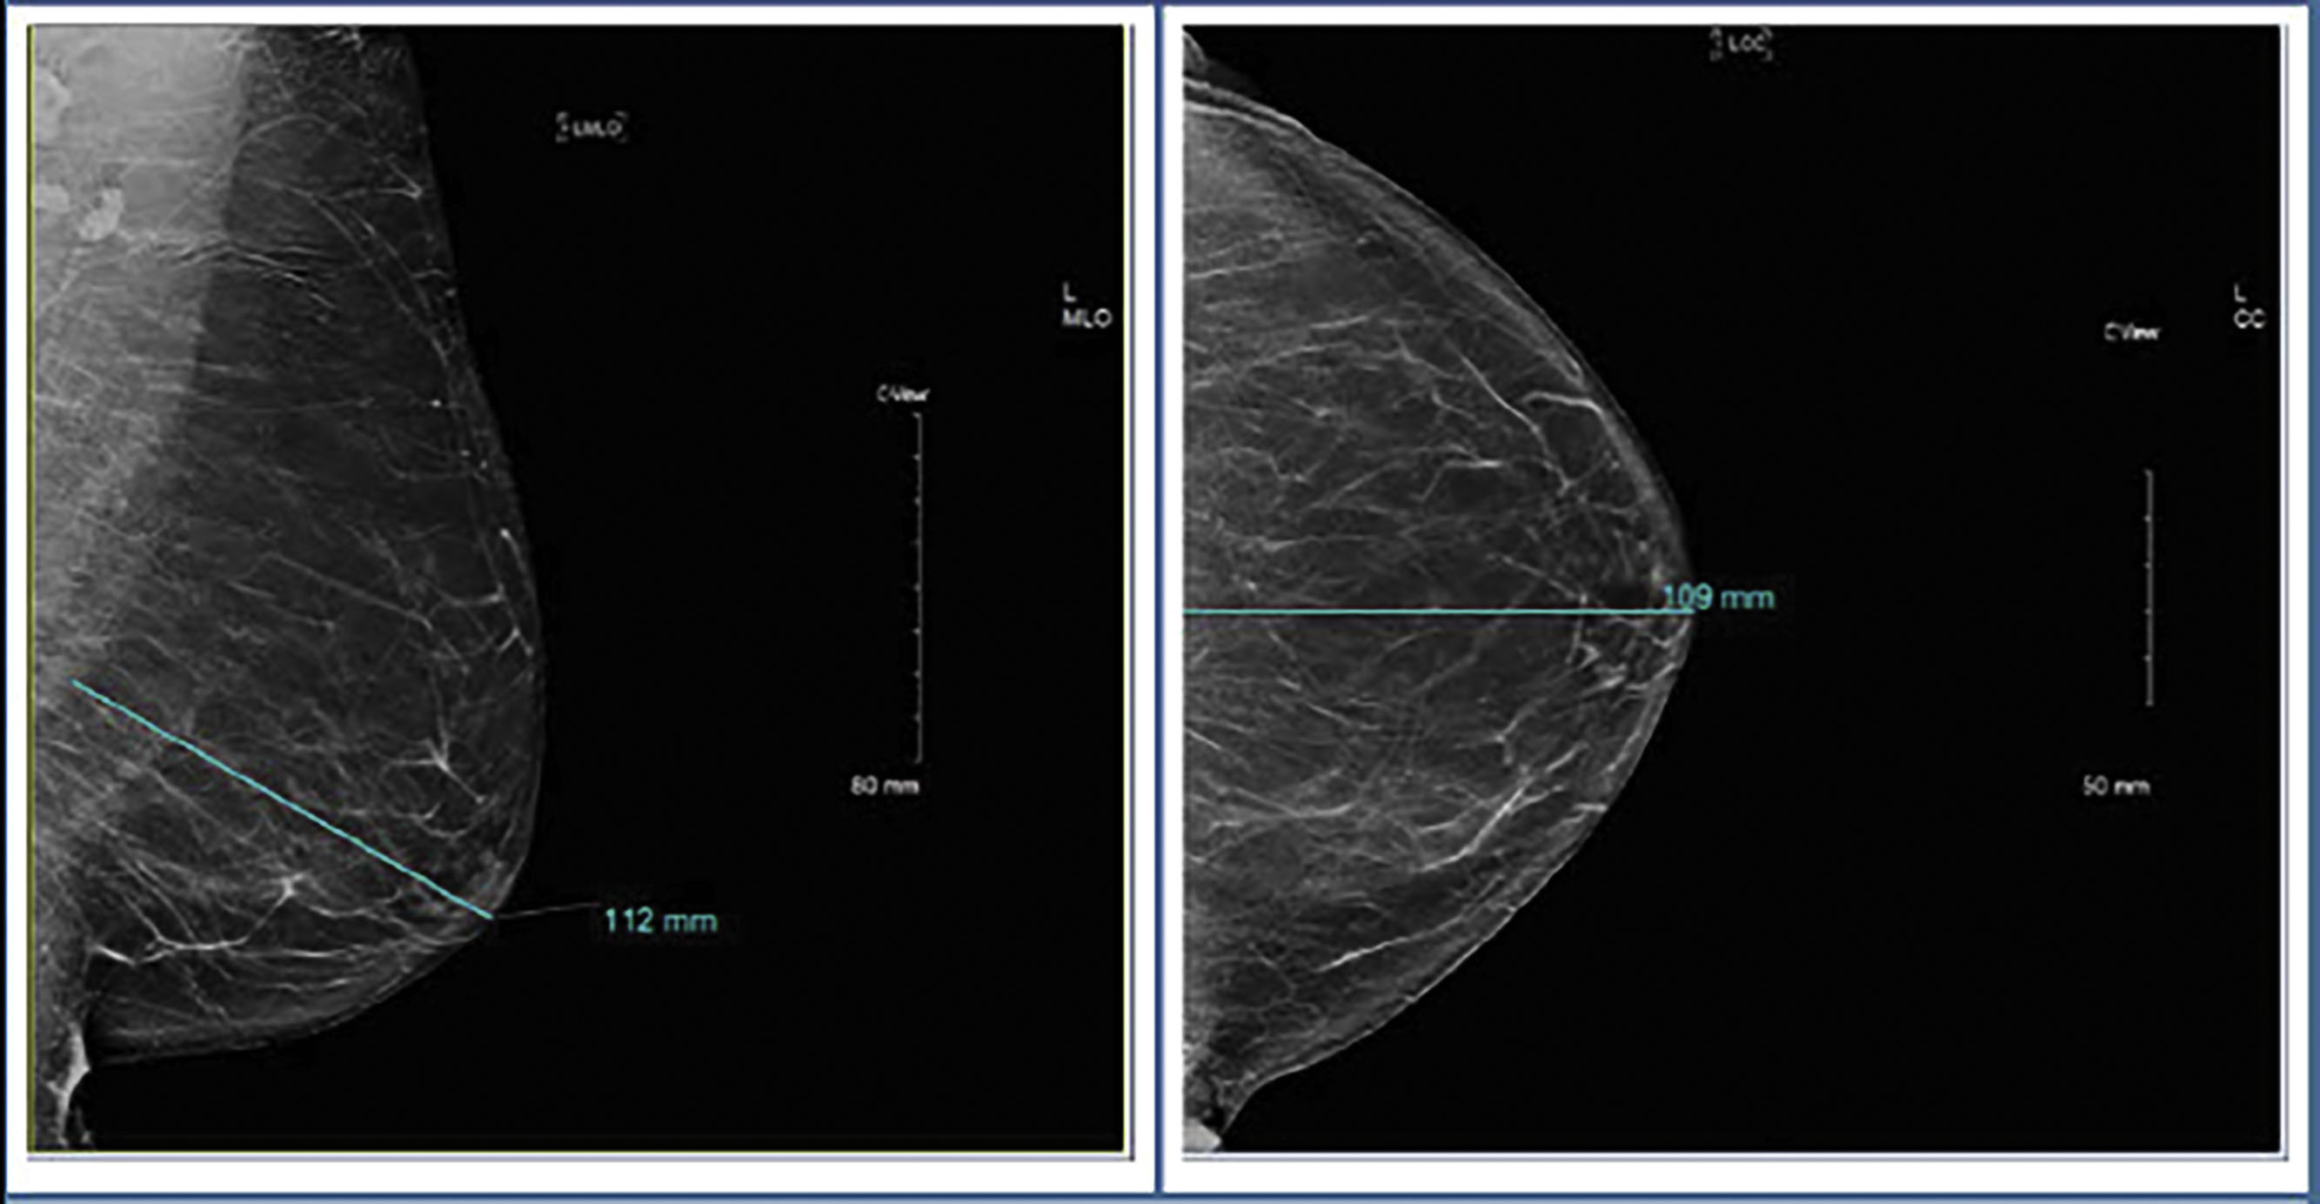Select the right CC mammogram viewport

(1891, 900)
